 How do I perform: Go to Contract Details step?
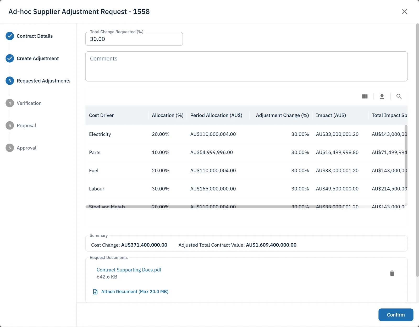coord(29,36)
